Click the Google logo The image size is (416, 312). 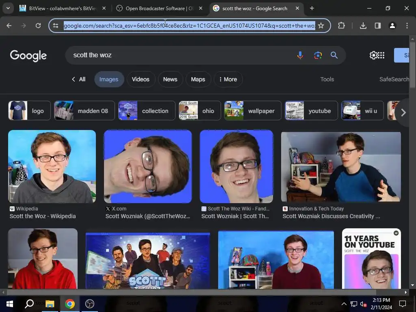pos(28,55)
